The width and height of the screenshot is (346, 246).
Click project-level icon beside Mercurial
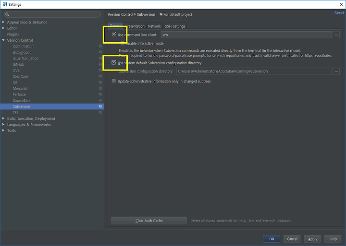click(100, 88)
